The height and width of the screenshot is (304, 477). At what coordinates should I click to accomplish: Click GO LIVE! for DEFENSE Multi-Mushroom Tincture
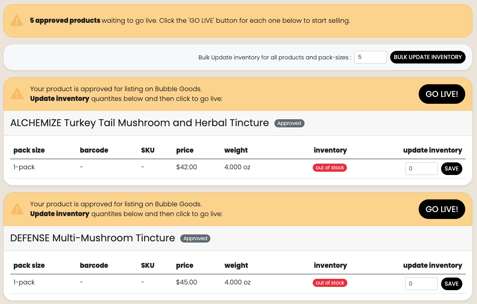click(442, 209)
